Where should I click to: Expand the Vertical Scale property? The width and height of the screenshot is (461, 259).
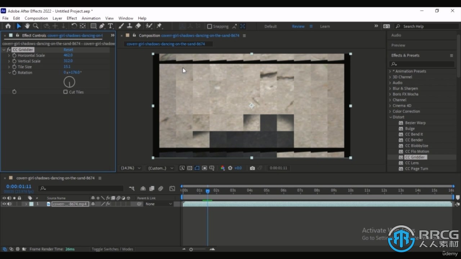(9, 61)
